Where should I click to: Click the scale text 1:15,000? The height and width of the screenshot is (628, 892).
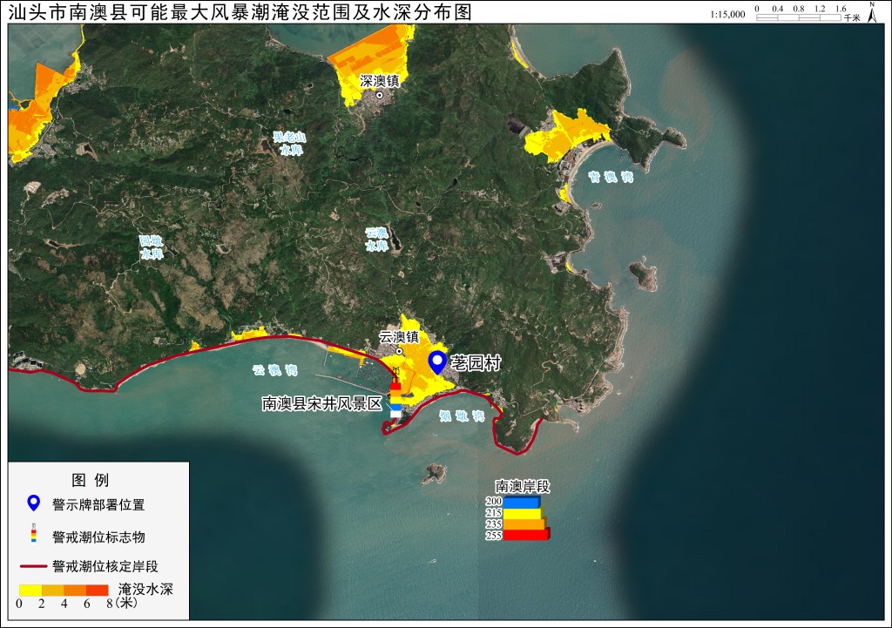(x=727, y=14)
